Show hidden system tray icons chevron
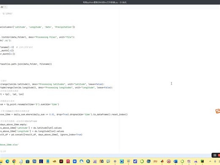This screenshot has width=220, height=165. [210, 161]
